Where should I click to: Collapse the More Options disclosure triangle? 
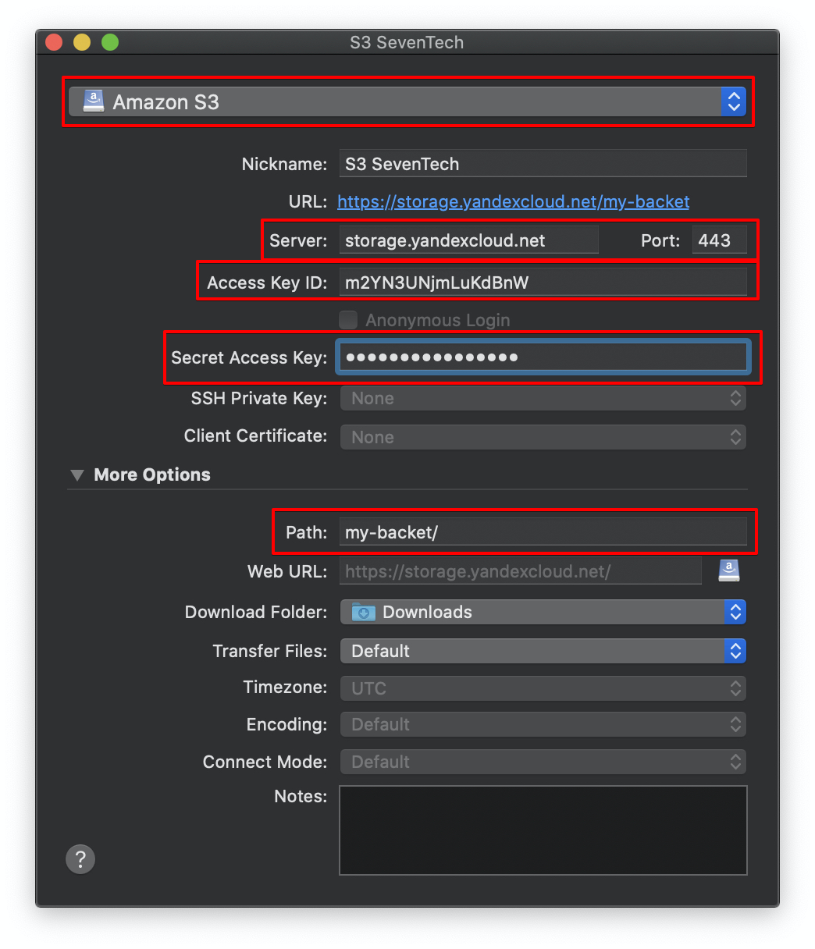tap(77, 474)
